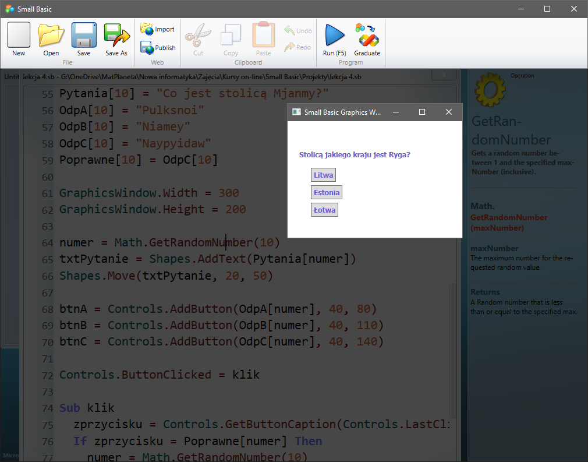Click the Save As icon
This screenshot has width=588, height=462.
116,39
